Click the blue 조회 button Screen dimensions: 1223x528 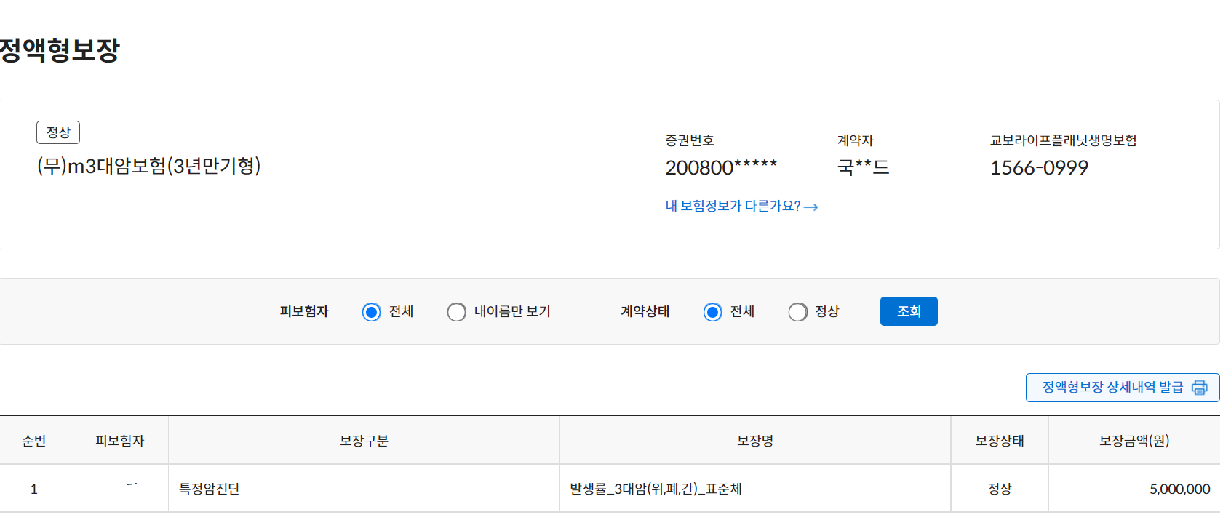coord(909,311)
